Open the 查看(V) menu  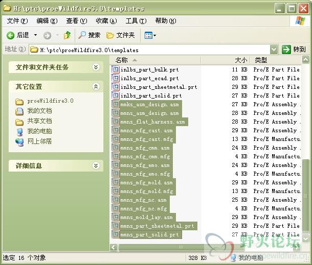click(77, 21)
